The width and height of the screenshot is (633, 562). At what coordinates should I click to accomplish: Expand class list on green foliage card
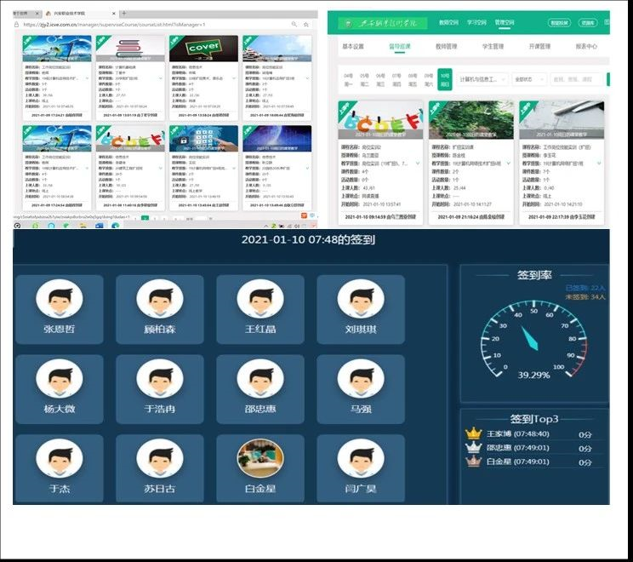tap(508, 163)
